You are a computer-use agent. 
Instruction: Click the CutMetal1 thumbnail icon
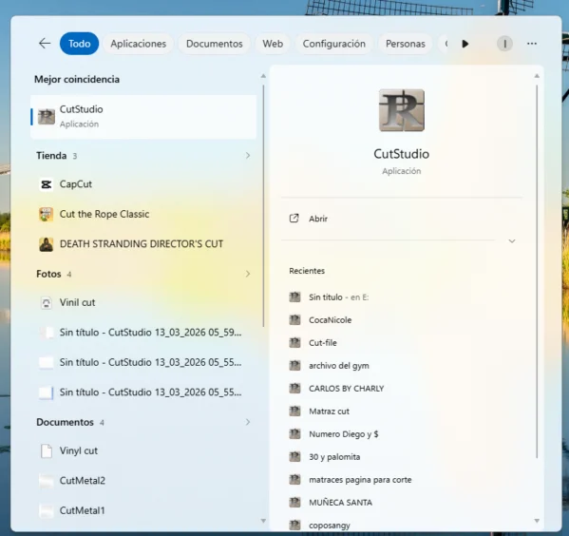[47, 510]
